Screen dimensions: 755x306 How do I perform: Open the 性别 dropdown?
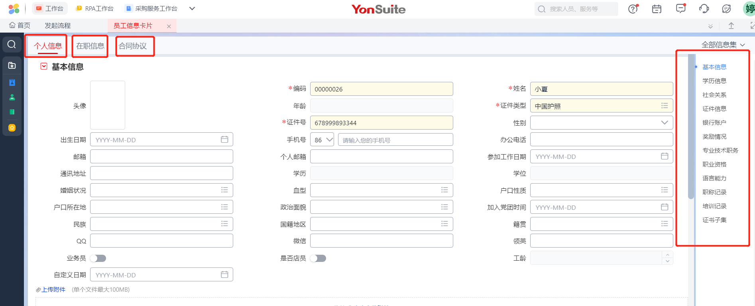pyautogui.click(x=602, y=122)
